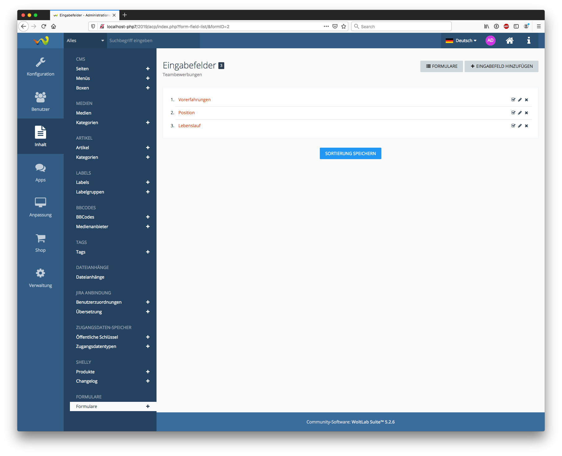Open the Firefox hamburger menu
Viewport: 562px width, 456px height.
click(538, 27)
